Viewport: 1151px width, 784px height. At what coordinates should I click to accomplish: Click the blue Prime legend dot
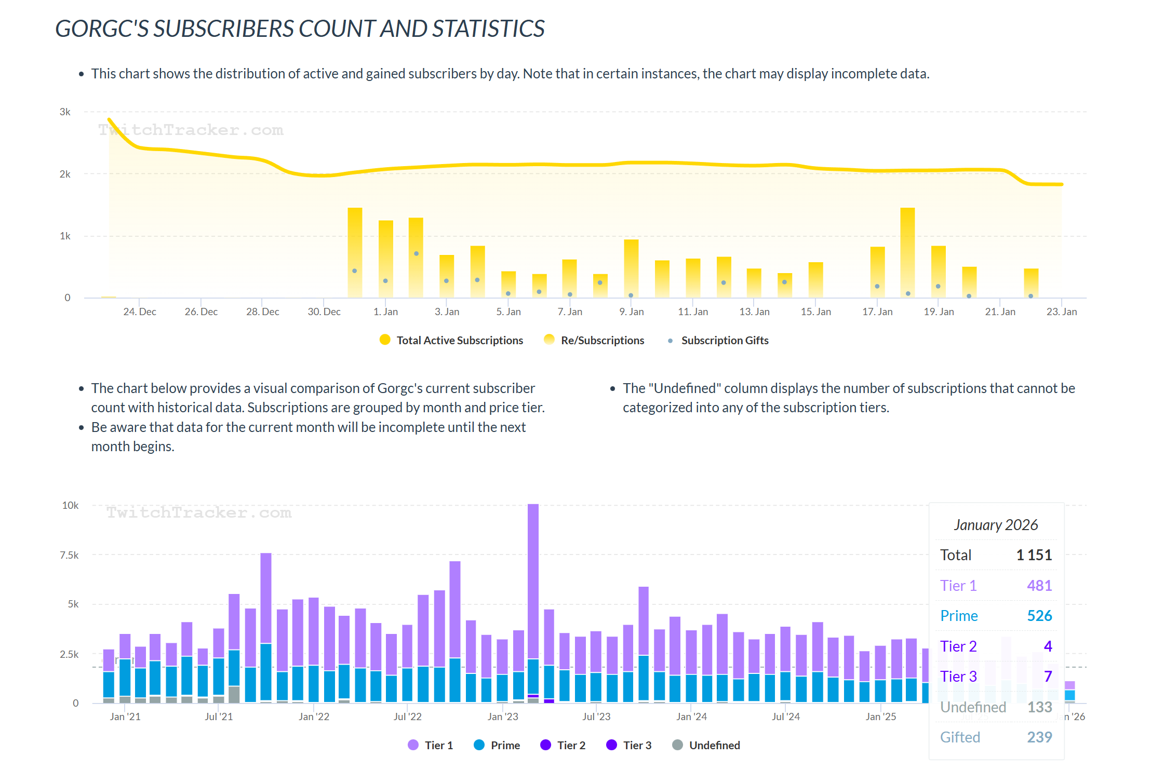(479, 745)
